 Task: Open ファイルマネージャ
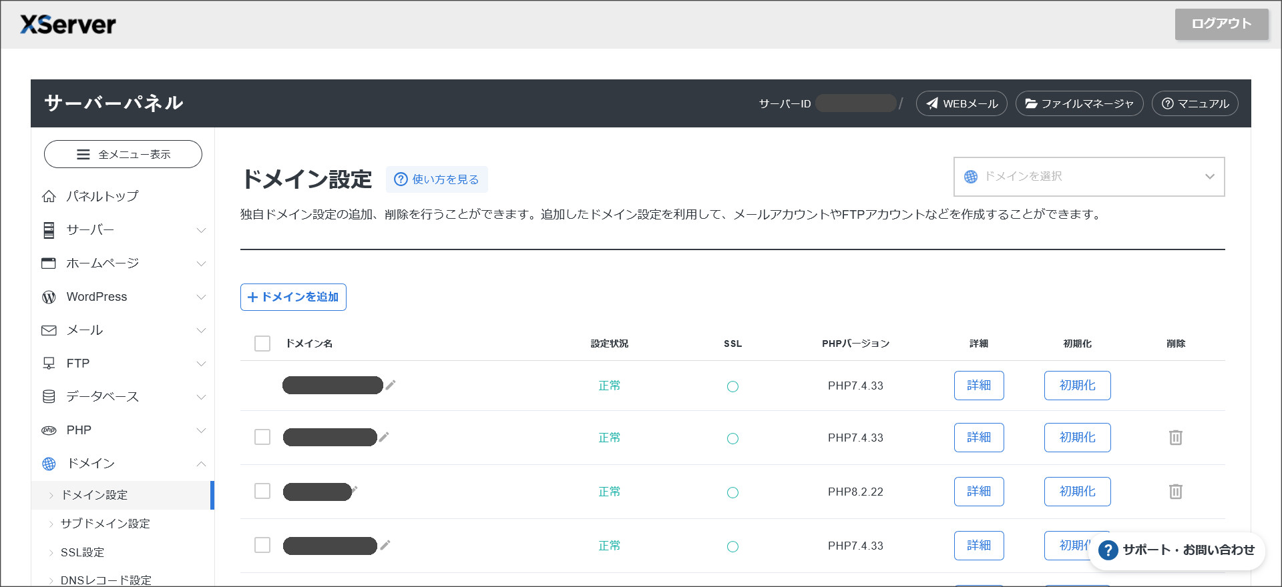(1079, 103)
